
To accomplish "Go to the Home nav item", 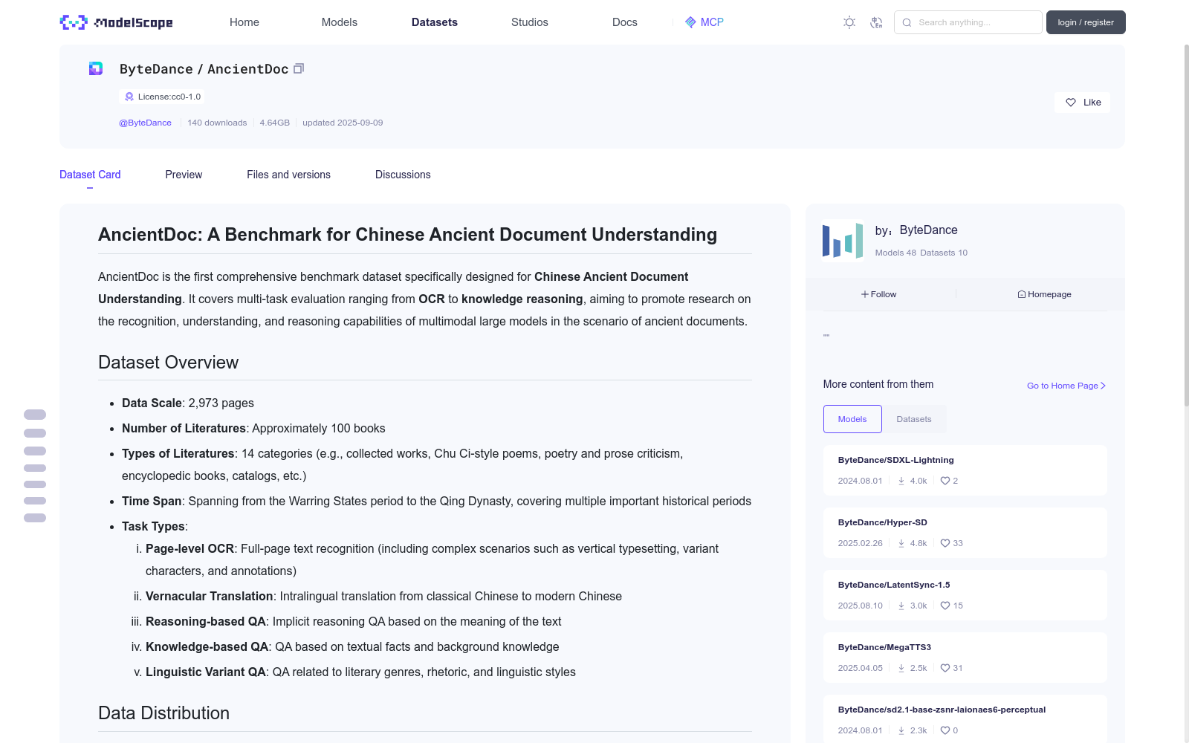I will pyautogui.click(x=244, y=22).
